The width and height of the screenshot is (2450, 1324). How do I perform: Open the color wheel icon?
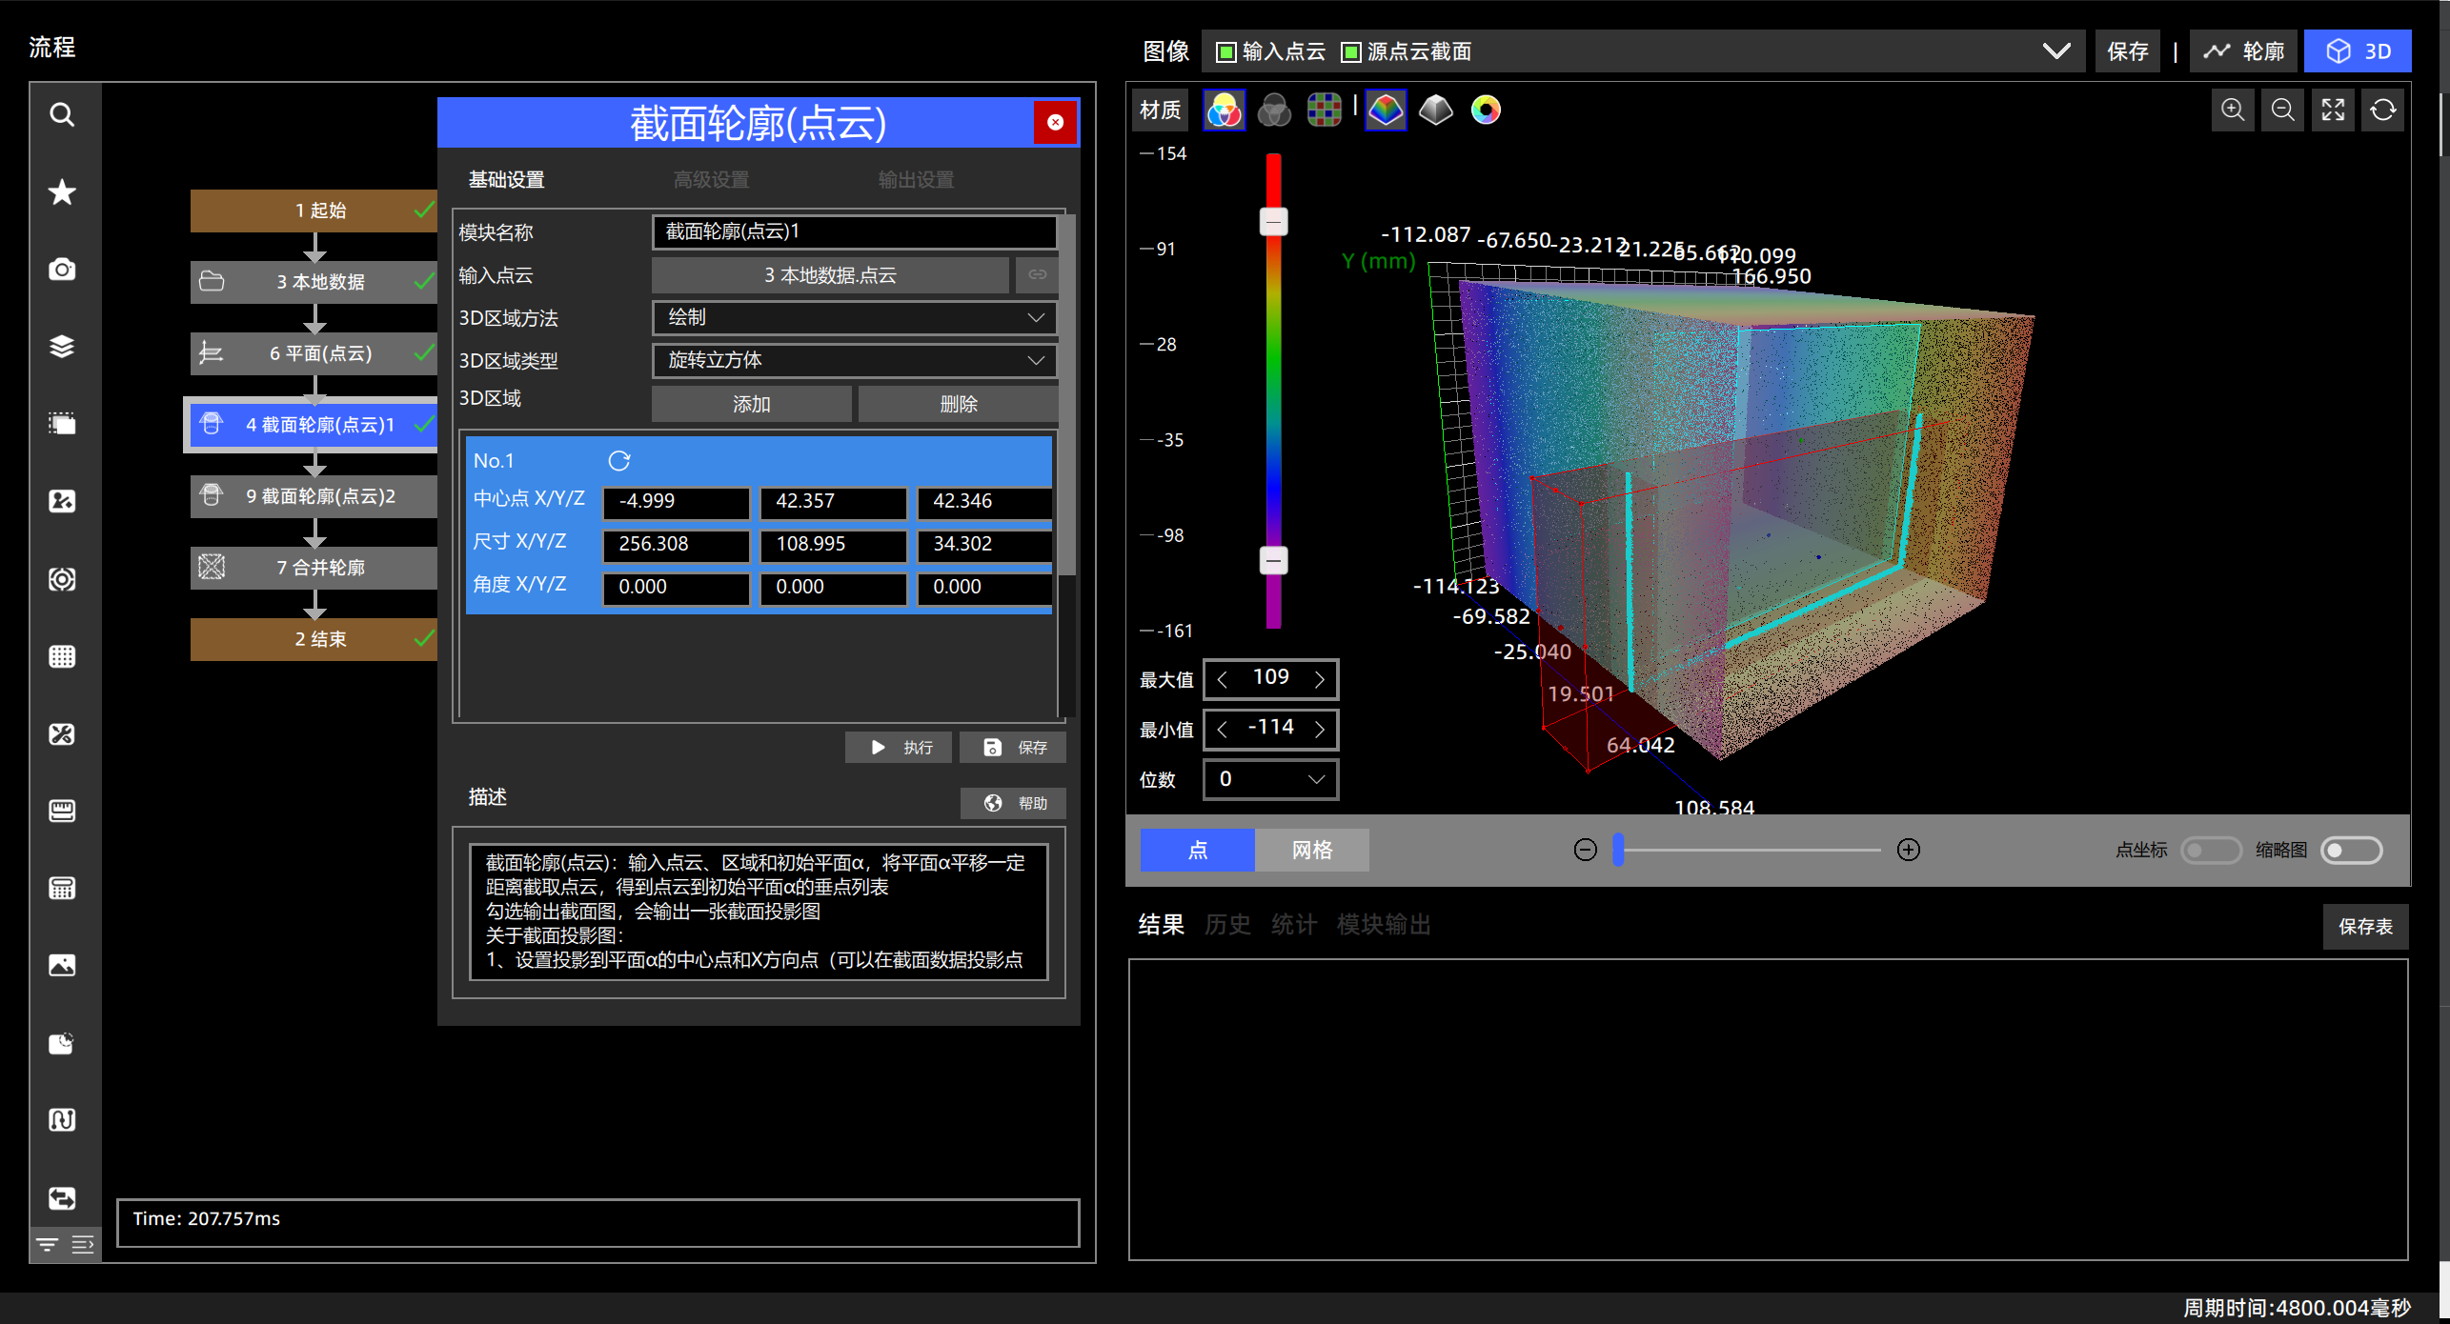coord(1486,110)
